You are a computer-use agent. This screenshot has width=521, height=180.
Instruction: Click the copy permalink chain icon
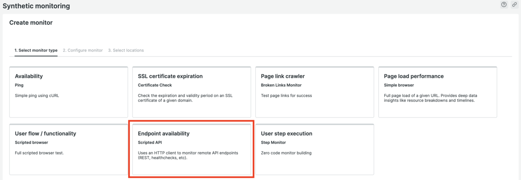[514, 5]
